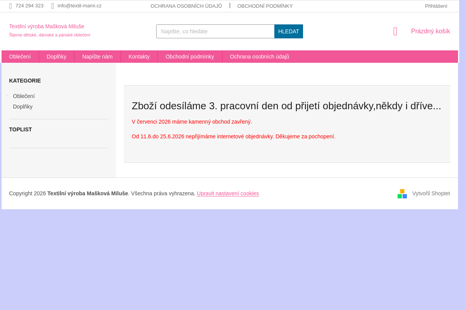Viewport: 465px width, 310px height.
Task: Select Oblečení in the Kategorie sidebar
Action: 24,96
